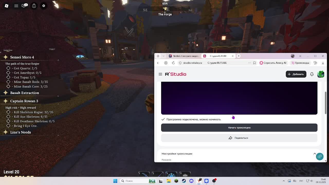Open the Roblox menu logo icon
329x185 pixels.
[x=7, y=6]
